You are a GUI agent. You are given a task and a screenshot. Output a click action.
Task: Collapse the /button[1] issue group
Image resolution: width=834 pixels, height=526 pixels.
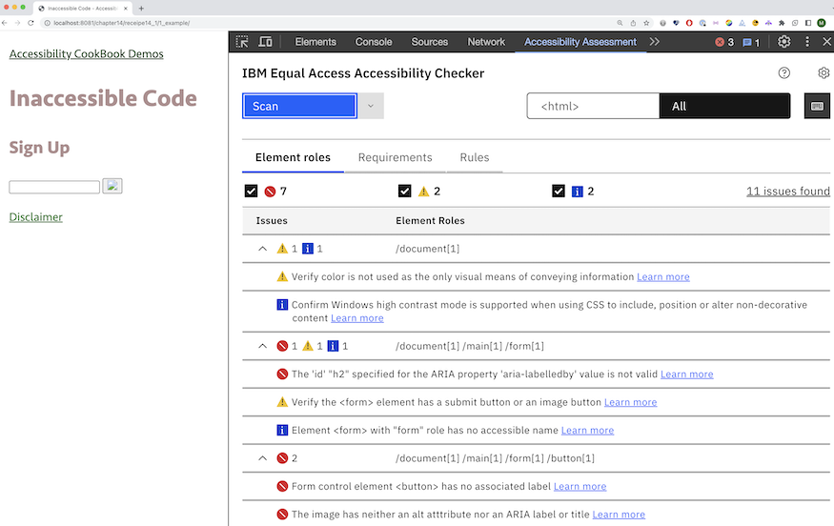tap(263, 458)
